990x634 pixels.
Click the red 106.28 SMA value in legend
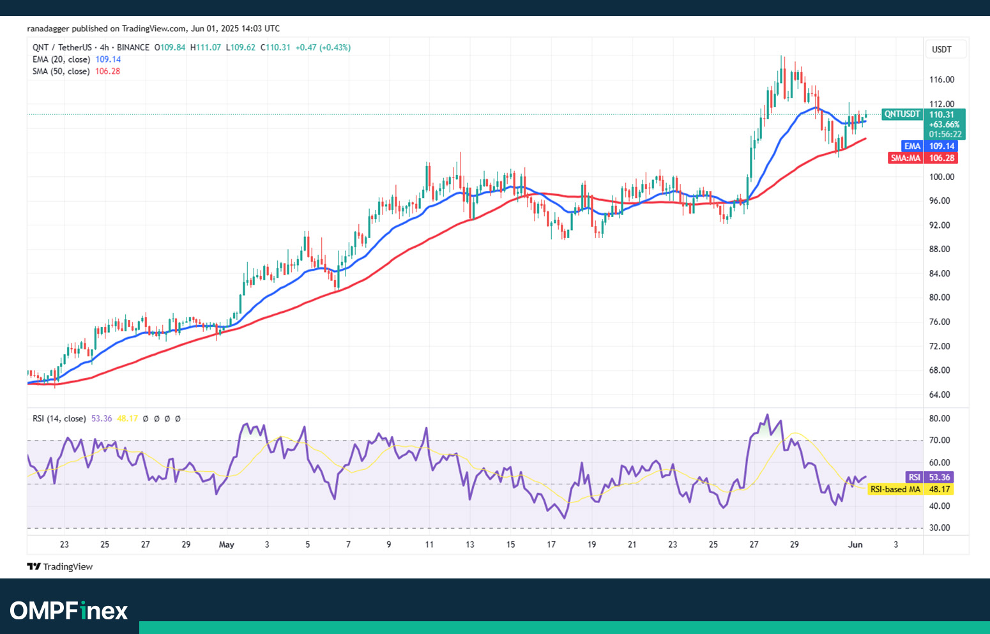coord(107,72)
